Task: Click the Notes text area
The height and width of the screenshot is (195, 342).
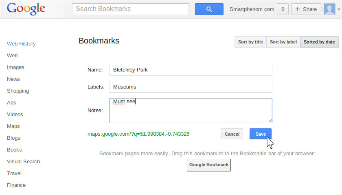Action: coord(191,110)
